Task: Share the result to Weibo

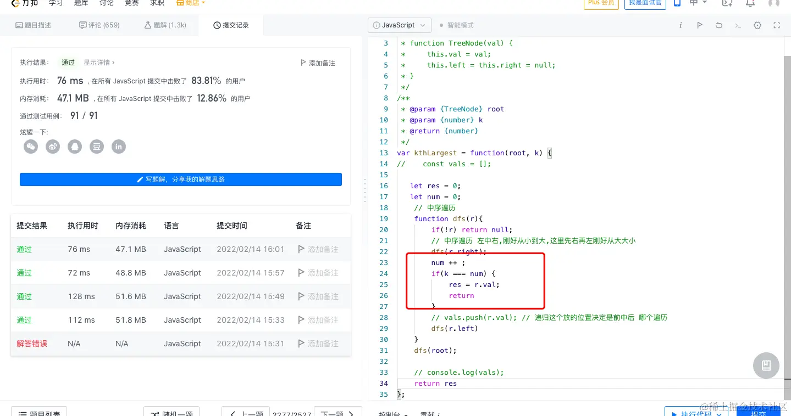Action: point(53,147)
